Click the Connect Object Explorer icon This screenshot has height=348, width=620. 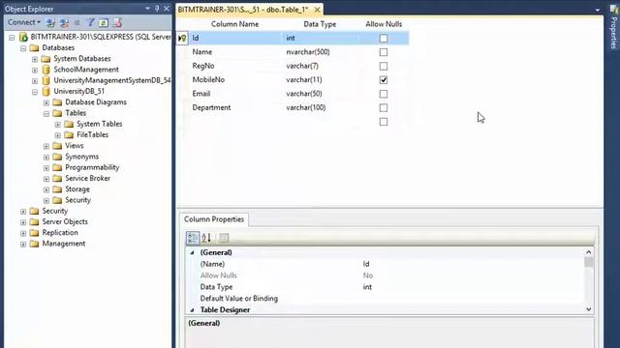[50, 23]
